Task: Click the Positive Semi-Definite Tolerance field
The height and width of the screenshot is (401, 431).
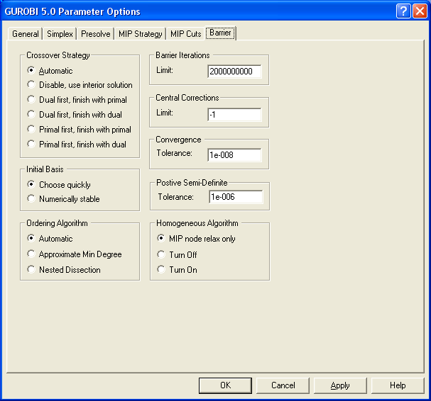Action: click(235, 197)
